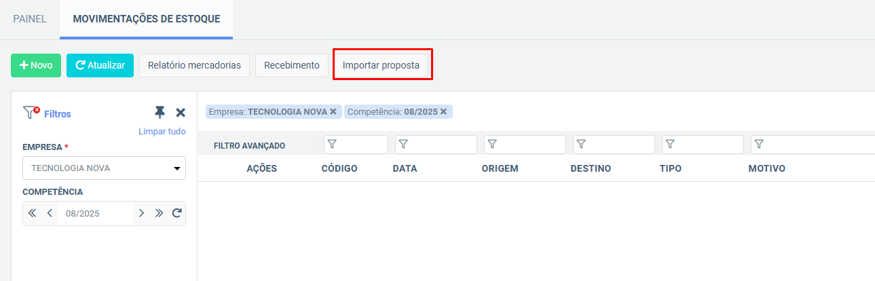Pin the Filtros panel with pushpin icon
This screenshot has width=875, height=281.
pyautogui.click(x=160, y=113)
